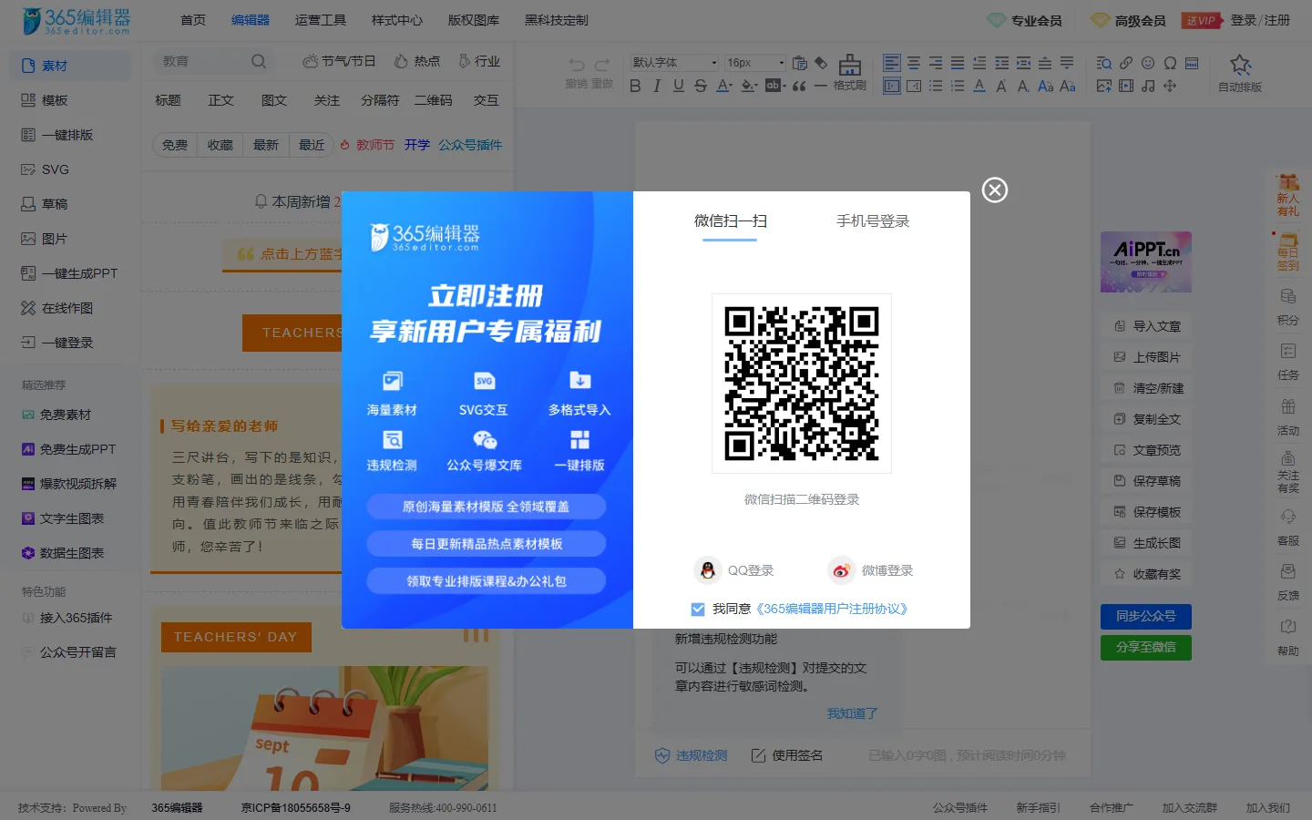Viewport: 1312px width, 820px height.
Task: Click 导入文章 in right panel
Action: pyautogui.click(x=1147, y=326)
